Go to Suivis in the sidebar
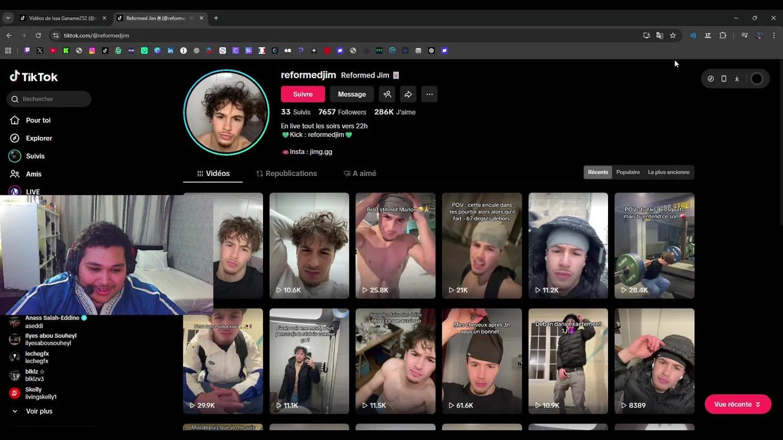This screenshot has width=783, height=440. [x=35, y=156]
